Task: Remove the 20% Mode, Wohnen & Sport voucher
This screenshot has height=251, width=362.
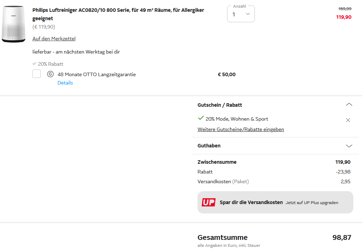Action: tap(348, 120)
